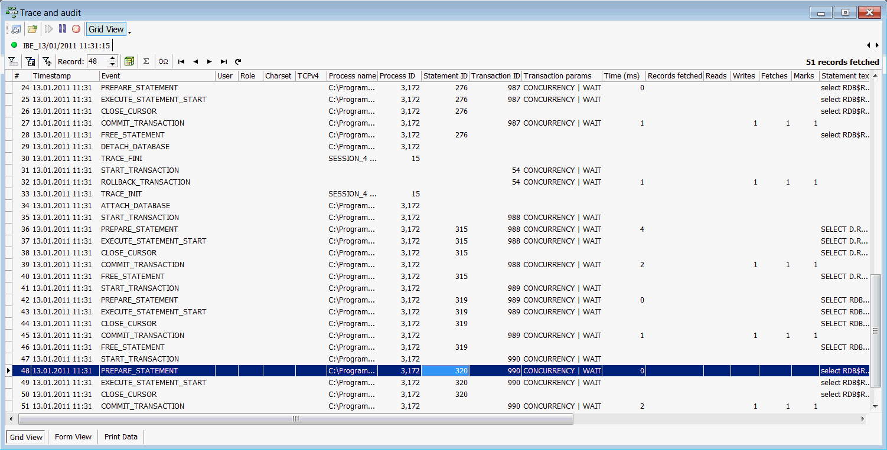
Task: Sort by the Process ID column header
Action: (x=400, y=75)
